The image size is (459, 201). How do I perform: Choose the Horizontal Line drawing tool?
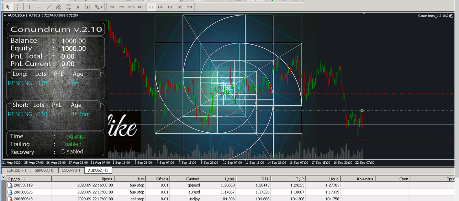39,7
